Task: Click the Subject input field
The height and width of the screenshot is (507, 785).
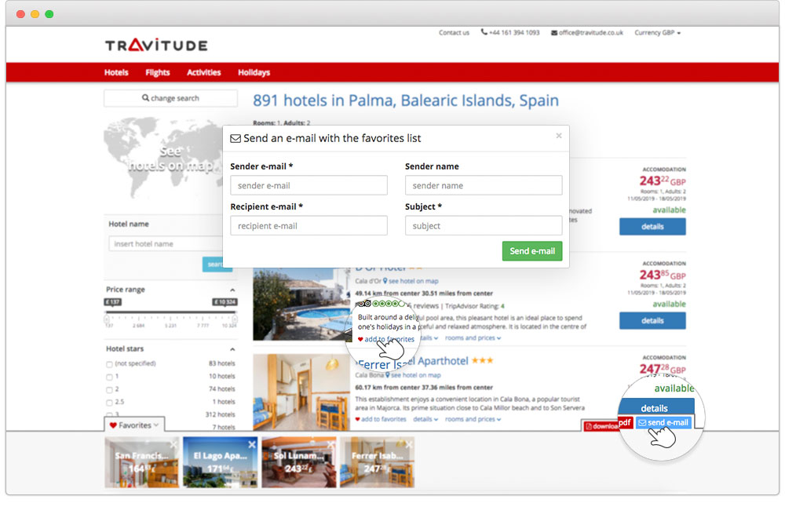Action: click(484, 226)
